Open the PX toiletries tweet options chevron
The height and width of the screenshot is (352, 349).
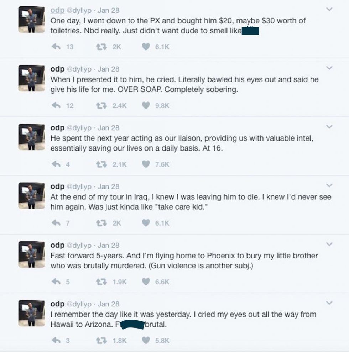[329, 9]
